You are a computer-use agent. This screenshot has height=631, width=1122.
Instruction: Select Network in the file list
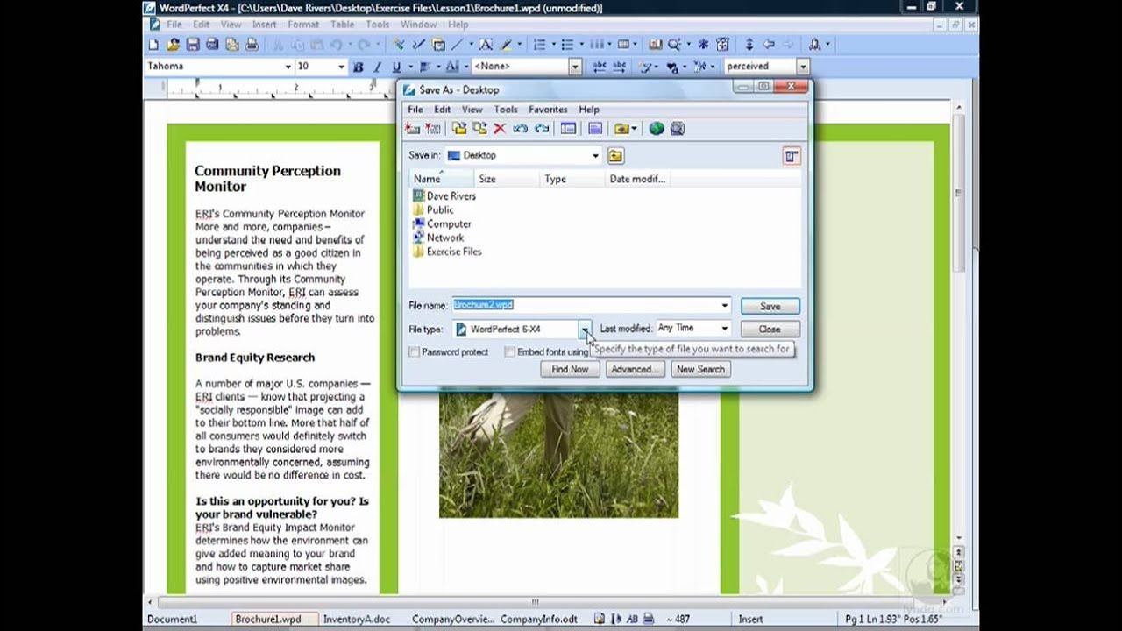(438, 238)
